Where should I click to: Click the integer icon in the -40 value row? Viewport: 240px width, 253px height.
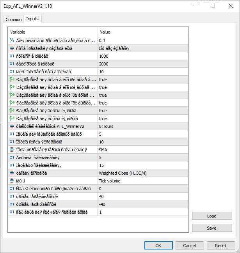click(x=12, y=204)
